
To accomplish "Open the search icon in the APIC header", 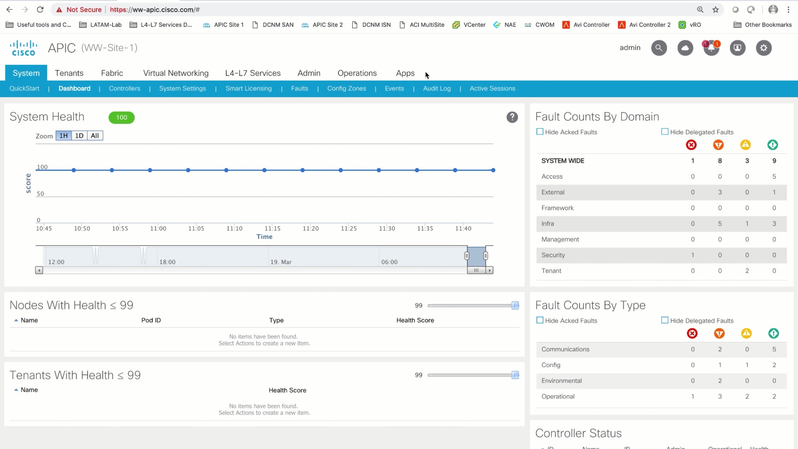I will click(x=659, y=48).
